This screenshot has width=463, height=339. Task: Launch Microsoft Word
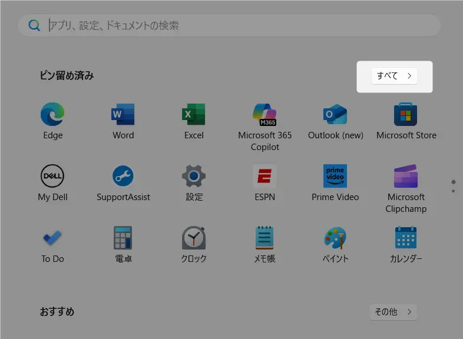click(123, 121)
